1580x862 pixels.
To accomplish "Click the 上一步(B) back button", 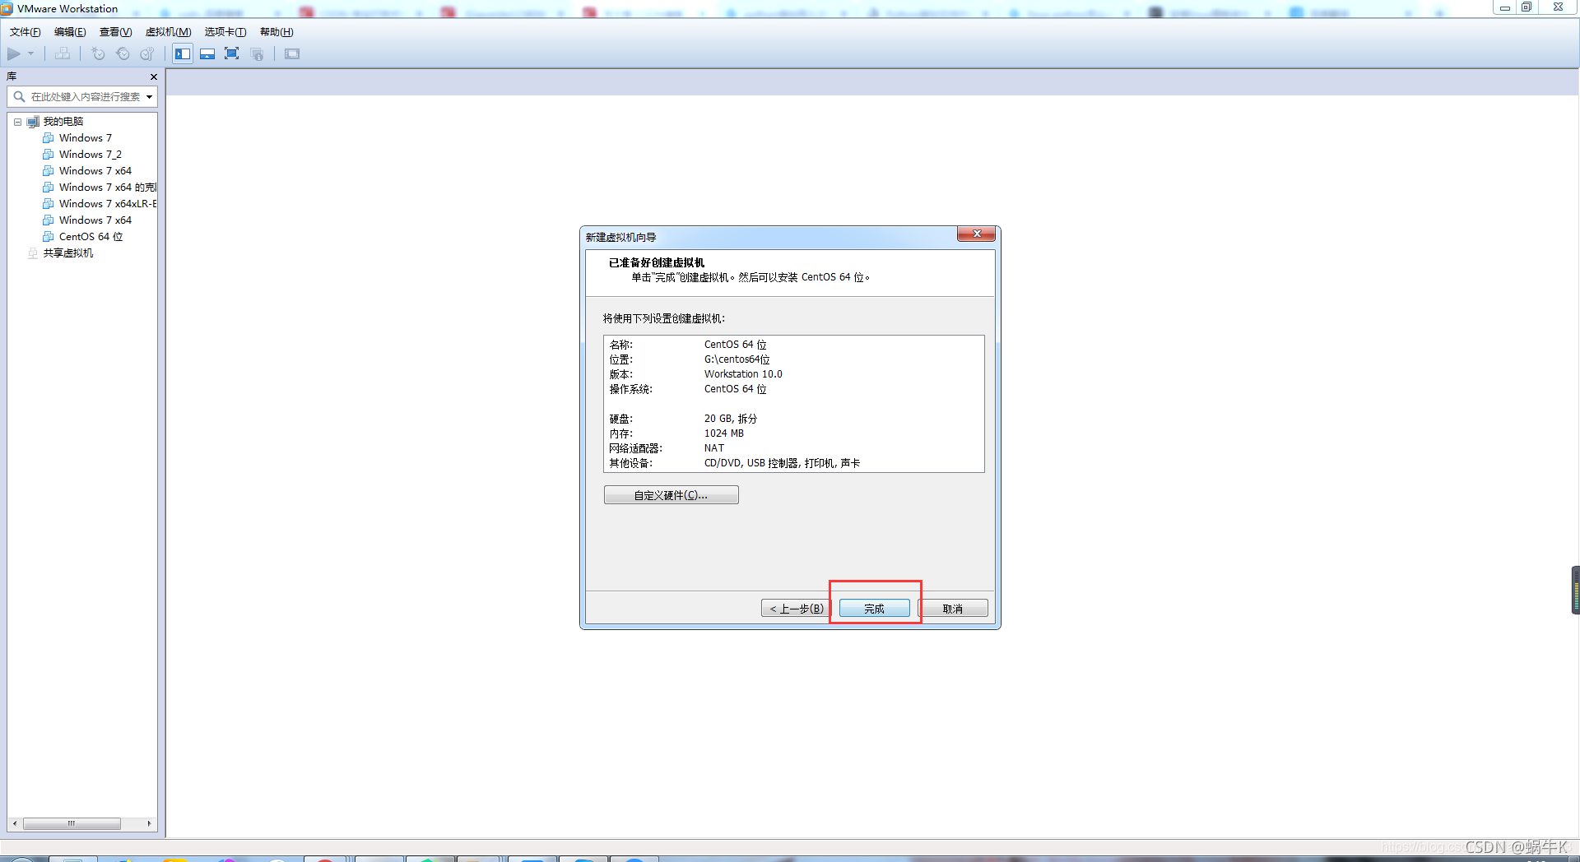I will click(796, 609).
